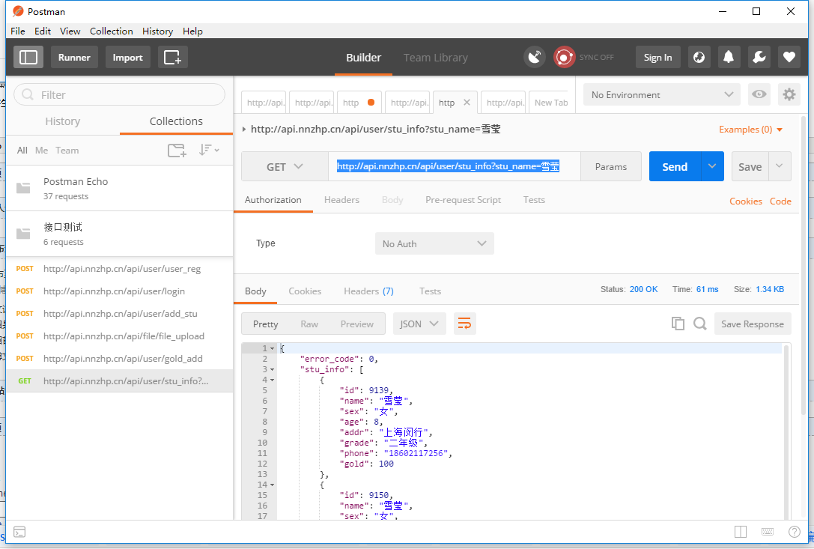Screen dimensions: 814x549
Task: Open the collection sort options
Action: tap(209, 150)
